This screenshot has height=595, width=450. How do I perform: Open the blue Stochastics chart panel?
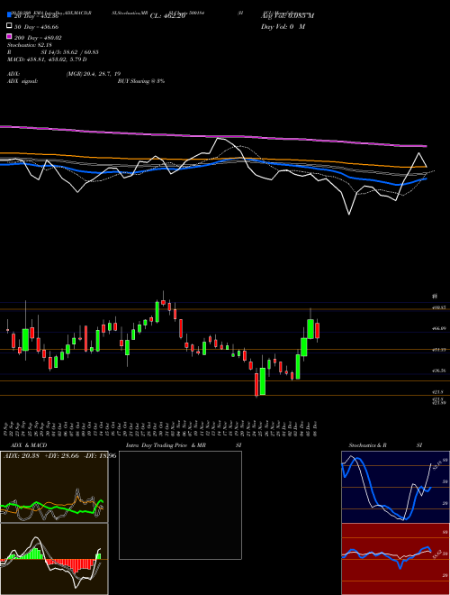pyautogui.click(x=395, y=487)
